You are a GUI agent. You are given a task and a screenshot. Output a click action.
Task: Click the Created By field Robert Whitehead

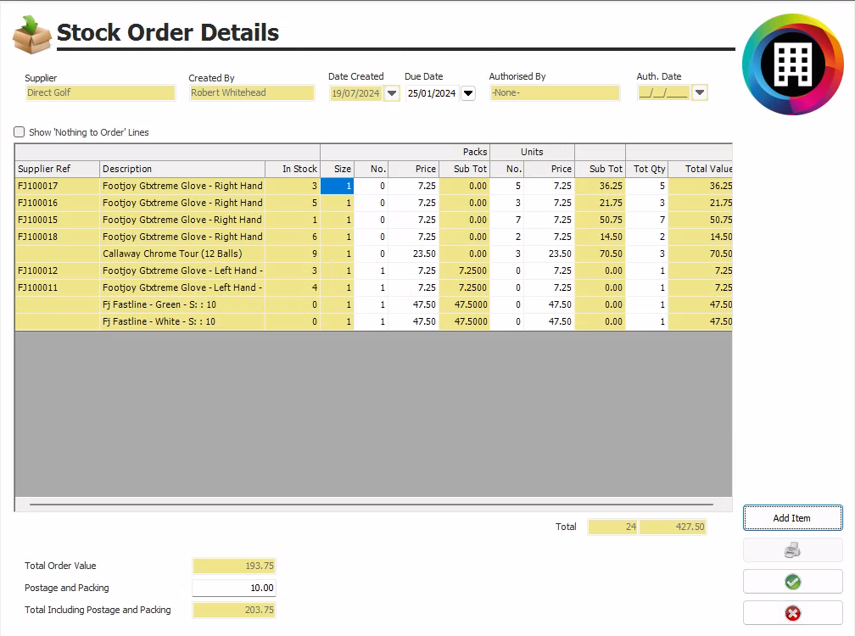pos(251,92)
